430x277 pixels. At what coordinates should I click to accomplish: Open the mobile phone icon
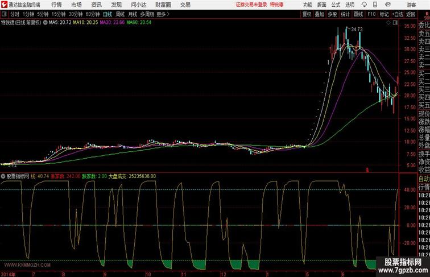click(x=375, y=5)
